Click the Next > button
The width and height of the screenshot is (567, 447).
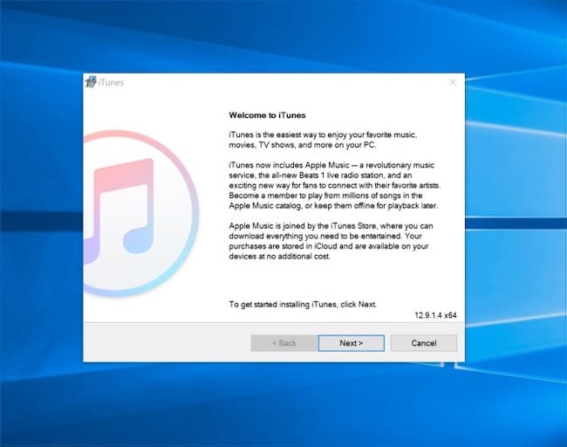pos(352,343)
